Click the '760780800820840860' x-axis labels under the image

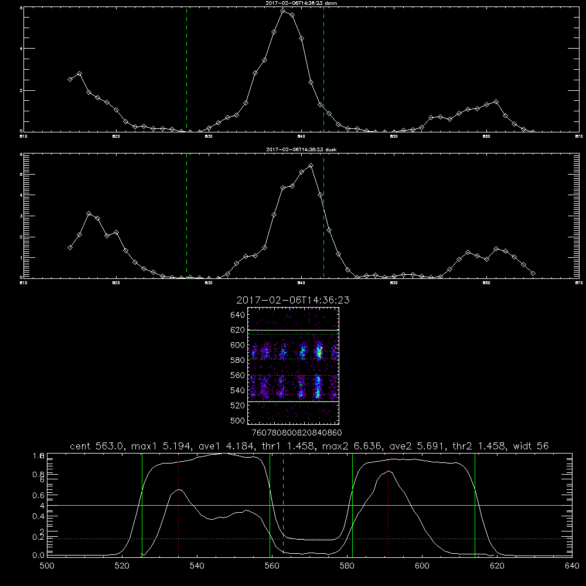(297, 432)
